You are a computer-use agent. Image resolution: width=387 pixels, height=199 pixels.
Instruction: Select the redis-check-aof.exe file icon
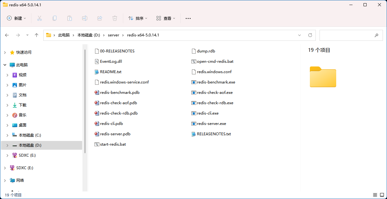194,93
